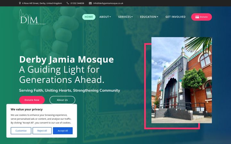Screen dimensions: 231x144
Task: Click the About Us outlined button
Action: (62, 100)
